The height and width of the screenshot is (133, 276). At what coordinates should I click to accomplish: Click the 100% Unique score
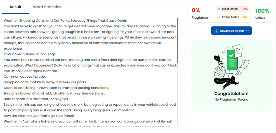point(262,11)
